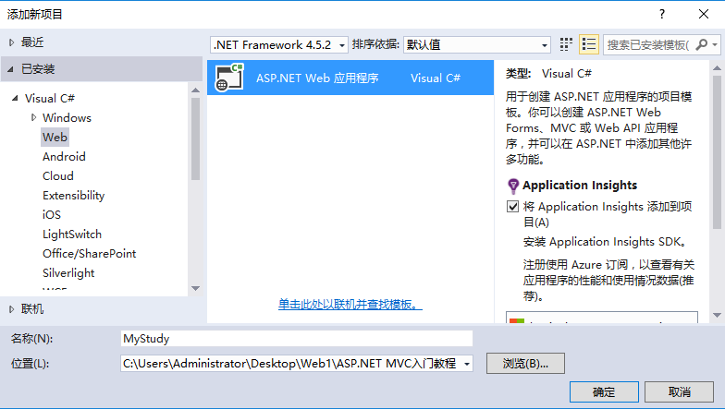Select the Windows category
Image resolution: width=725 pixels, height=409 pixels.
[67, 118]
